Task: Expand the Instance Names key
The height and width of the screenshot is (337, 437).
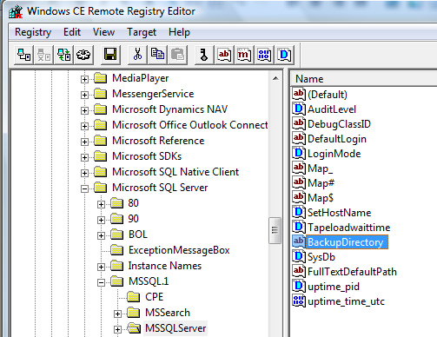Action: [x=101, y=267]
